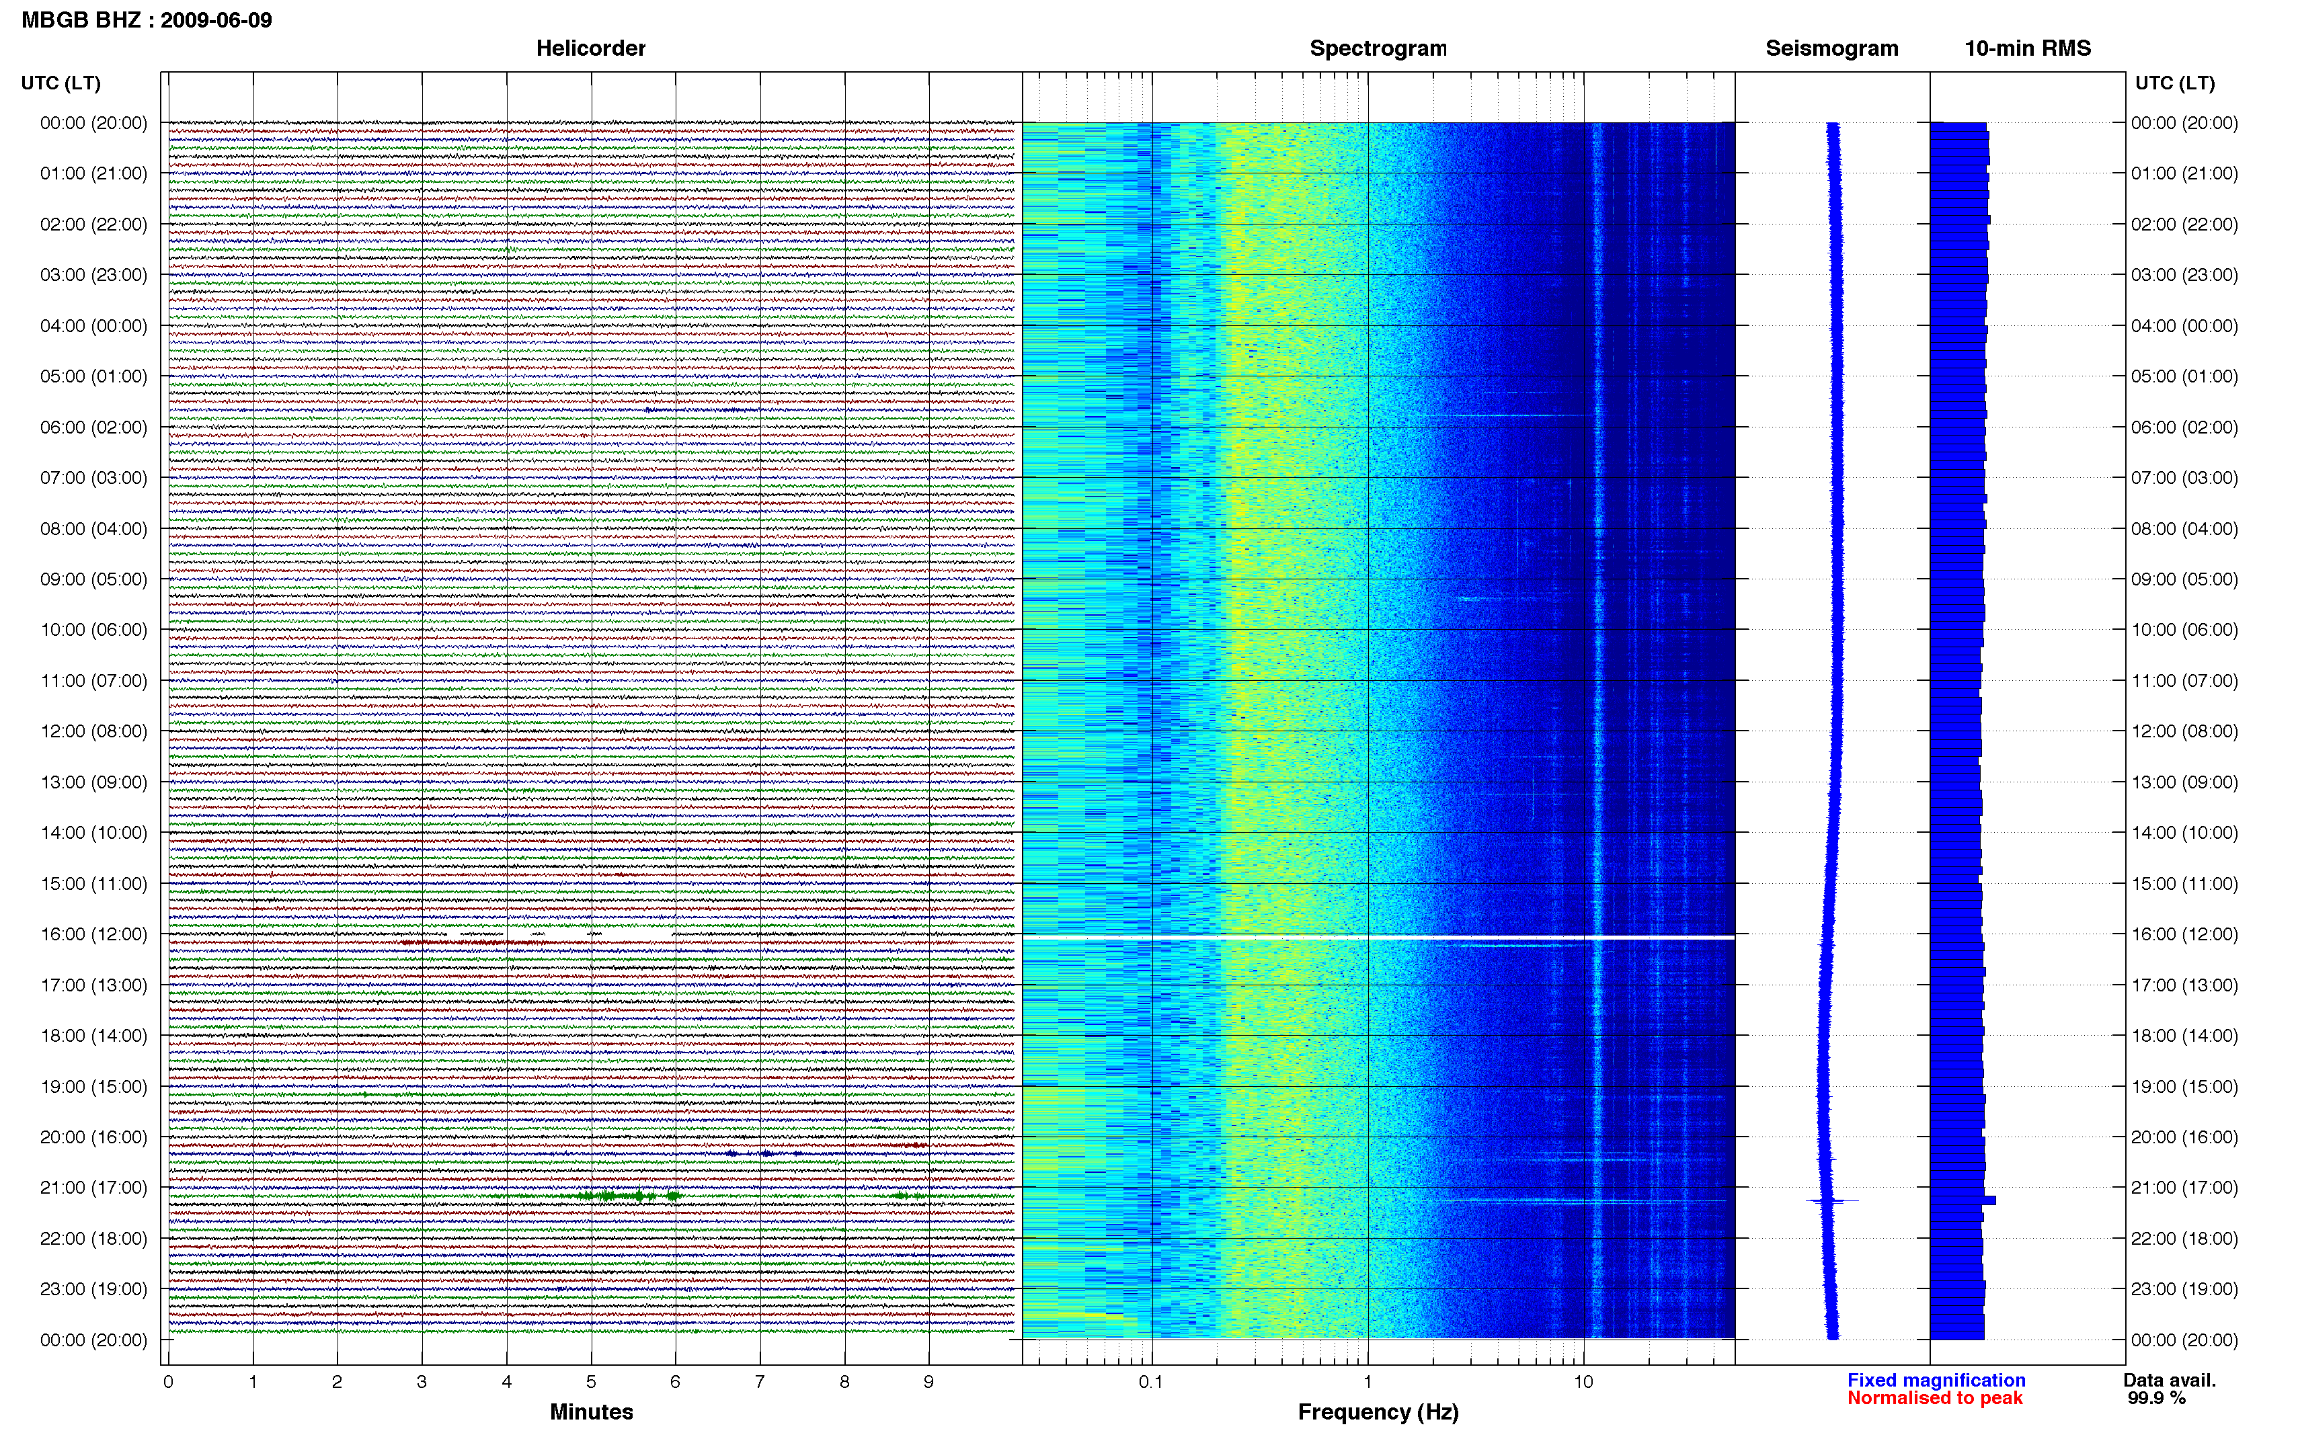The height and width of the screenshot is (1437, 2298).
Task: Click the right 'UTC (LT)' axis label
Action: pos(2174,83)
